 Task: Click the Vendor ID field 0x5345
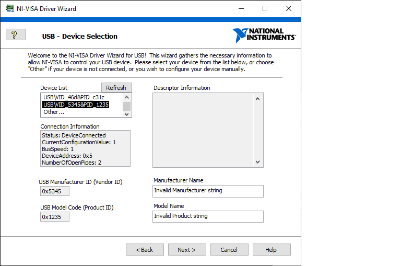click(55, 191)
